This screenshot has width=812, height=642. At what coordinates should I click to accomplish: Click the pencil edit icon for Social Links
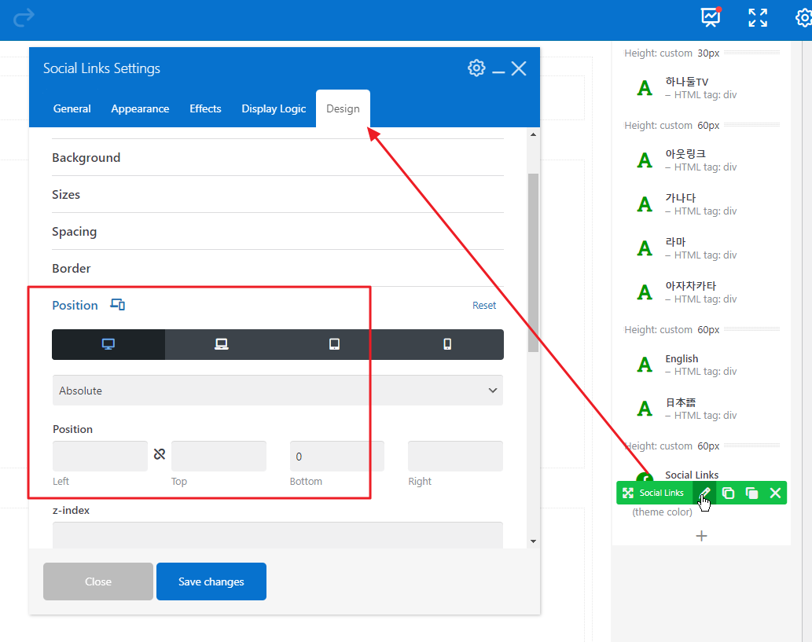[704, 493]
